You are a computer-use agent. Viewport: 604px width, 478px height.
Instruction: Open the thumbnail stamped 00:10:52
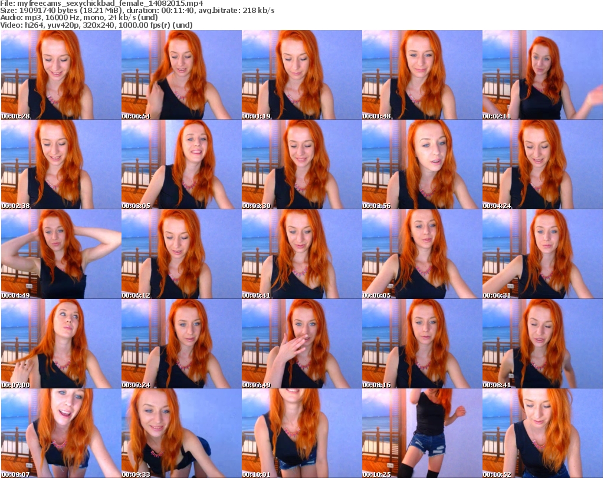543,433
